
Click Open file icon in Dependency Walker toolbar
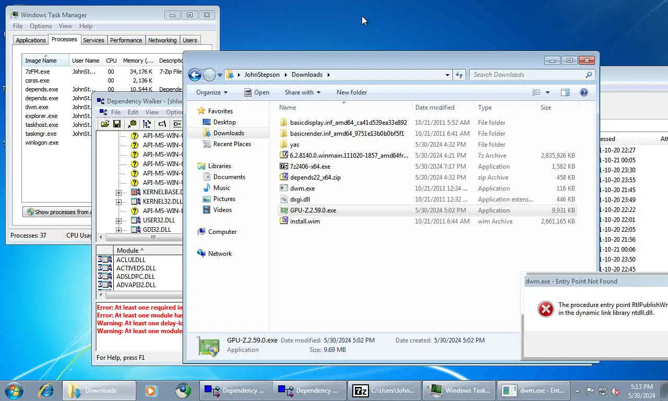point(105,124)
